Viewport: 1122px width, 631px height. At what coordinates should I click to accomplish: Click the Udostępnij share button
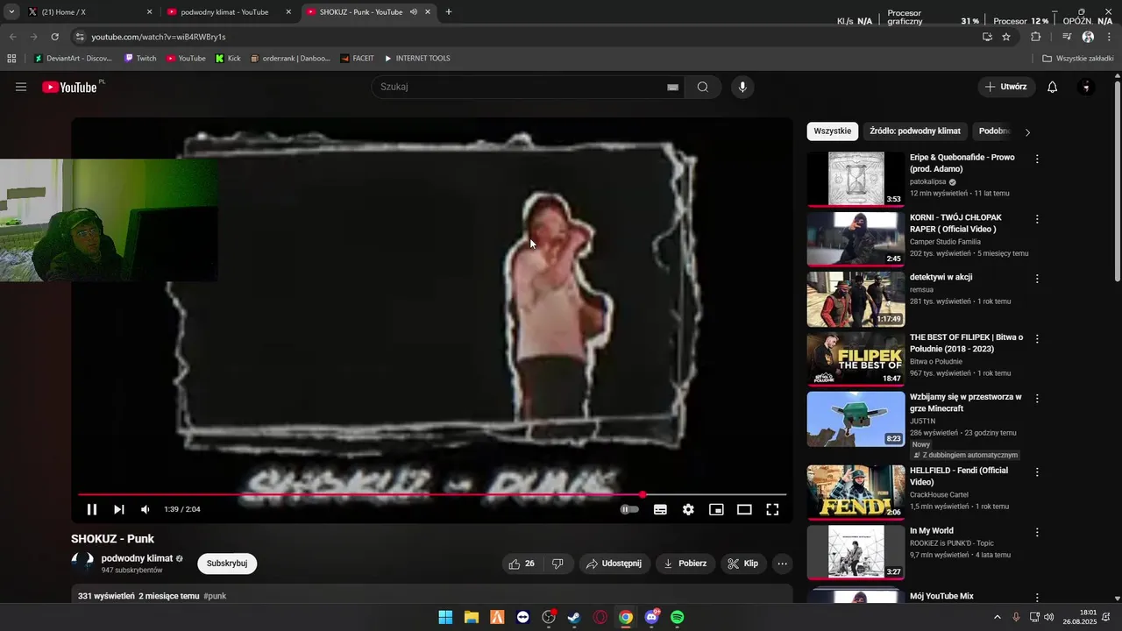614,564
